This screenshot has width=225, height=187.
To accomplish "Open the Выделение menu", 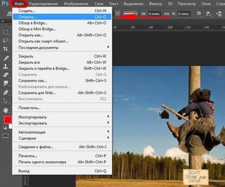I will 134,4.
